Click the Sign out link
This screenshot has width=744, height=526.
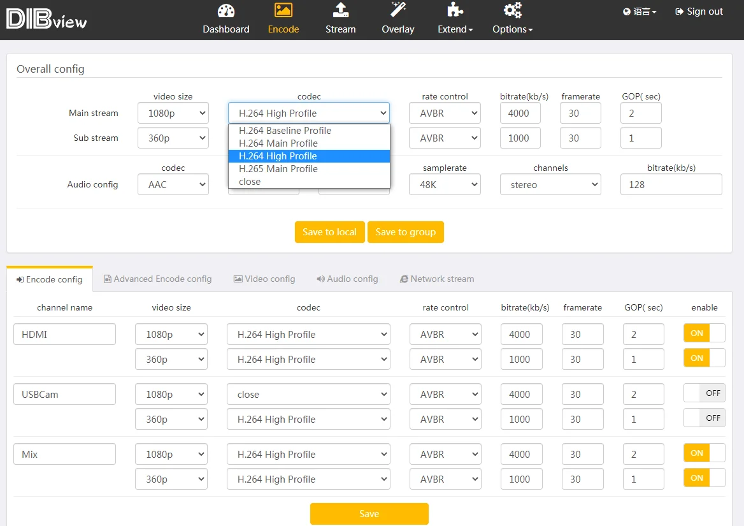pyautogui.click(x=699, y=11)
